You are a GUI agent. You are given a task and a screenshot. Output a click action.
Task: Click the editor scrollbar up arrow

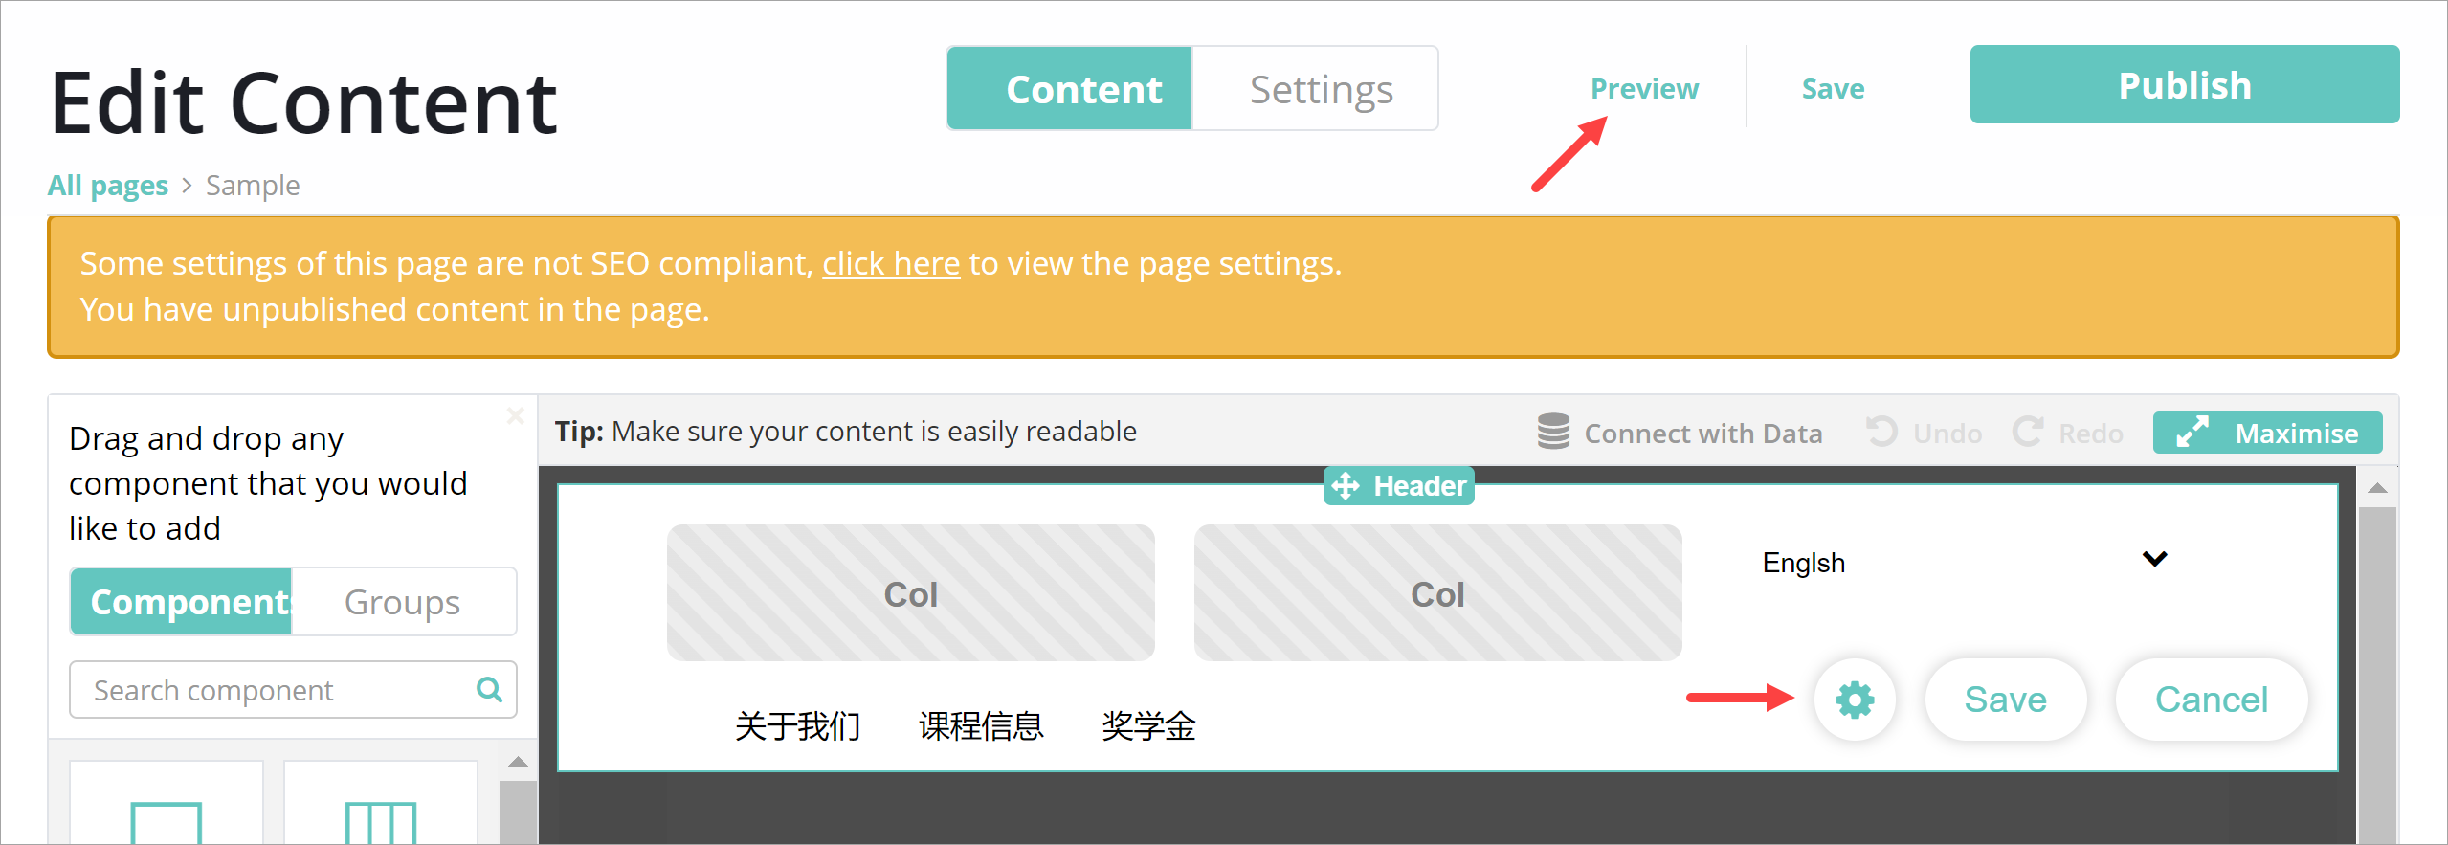2377,488
